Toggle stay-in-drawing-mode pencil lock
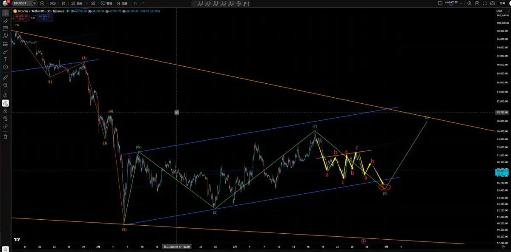This screenshot has width=511, height=252. click(x=6, y=103)
